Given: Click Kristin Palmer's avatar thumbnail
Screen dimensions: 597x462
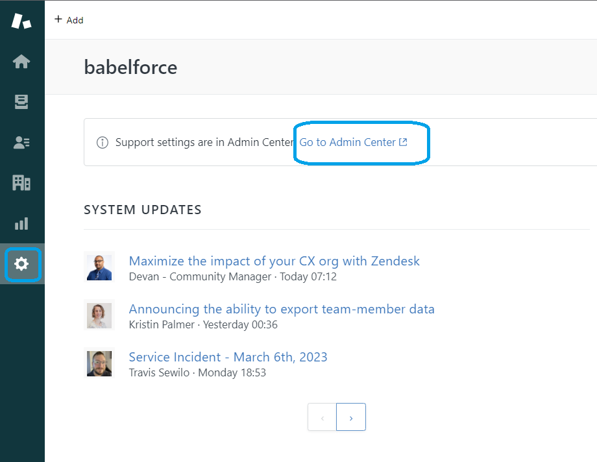Looking at the screenshot, I should click(x=99, y=315).
